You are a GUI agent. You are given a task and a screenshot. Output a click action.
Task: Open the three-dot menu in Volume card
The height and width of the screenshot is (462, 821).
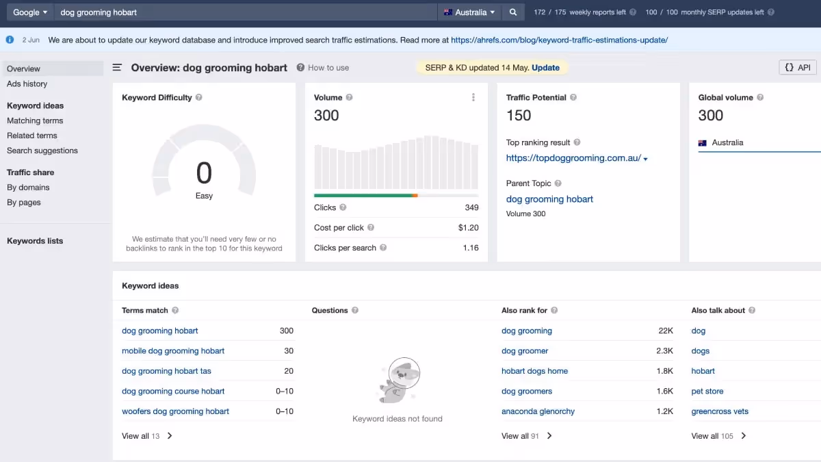[x=473, y=97]
